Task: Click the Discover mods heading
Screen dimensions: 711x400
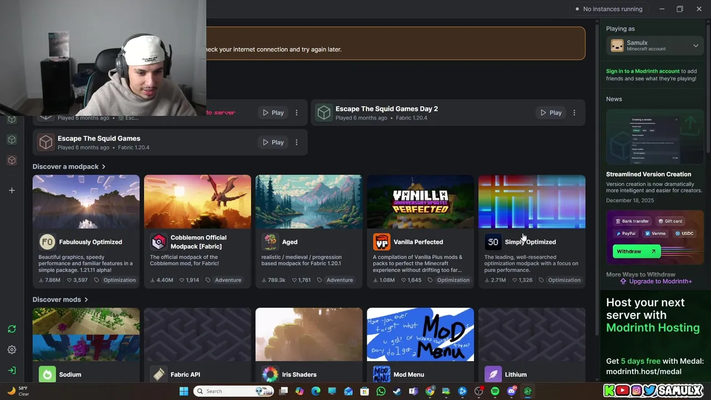Action: coord(57,299)
